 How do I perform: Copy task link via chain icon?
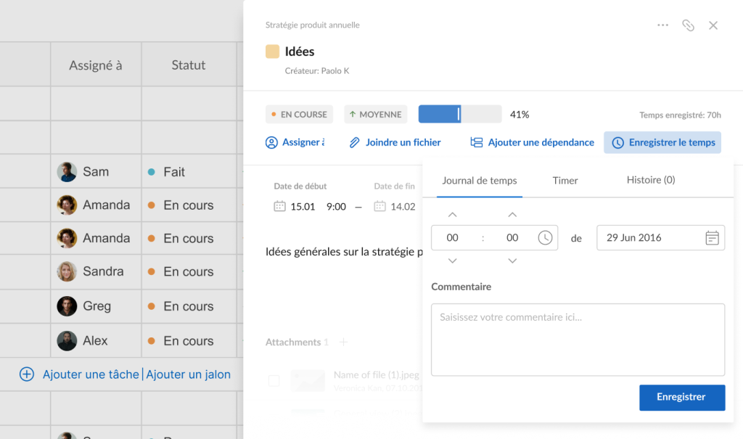pyautogui.click(x=688, y=25)
